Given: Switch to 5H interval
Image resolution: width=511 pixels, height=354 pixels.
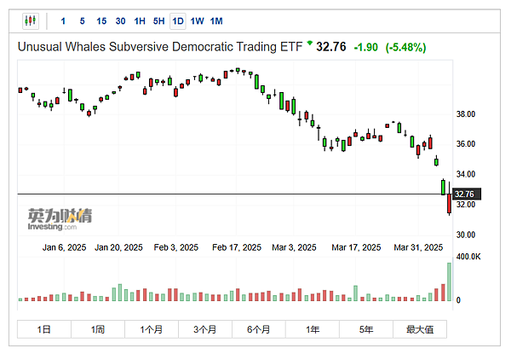Looking at the screenshot, I should tap(158, 21).
